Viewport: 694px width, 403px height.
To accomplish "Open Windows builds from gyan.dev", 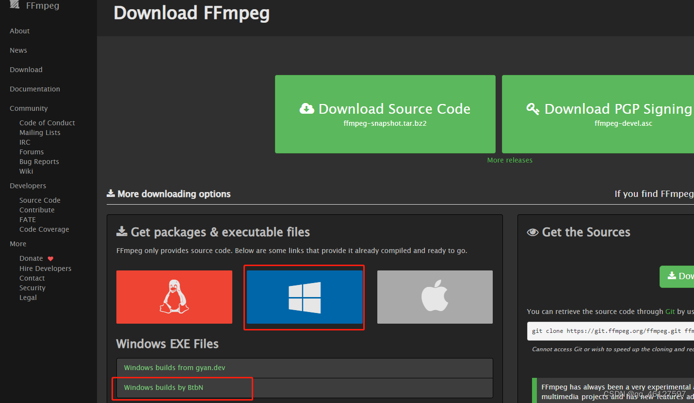I will (x=175, y=368).
